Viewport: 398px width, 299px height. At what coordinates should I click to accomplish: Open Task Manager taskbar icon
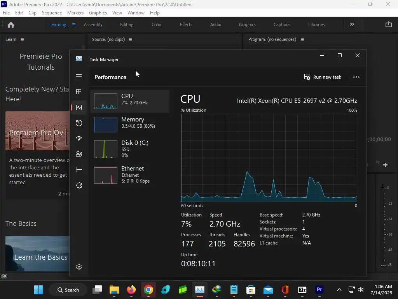(200, 290)
